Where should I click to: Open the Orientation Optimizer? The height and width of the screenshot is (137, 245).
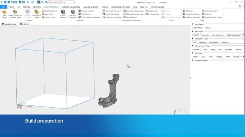coord(112,17)
